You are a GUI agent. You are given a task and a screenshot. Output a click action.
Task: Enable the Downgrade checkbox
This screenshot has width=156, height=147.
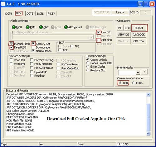(x=33, y=47)
